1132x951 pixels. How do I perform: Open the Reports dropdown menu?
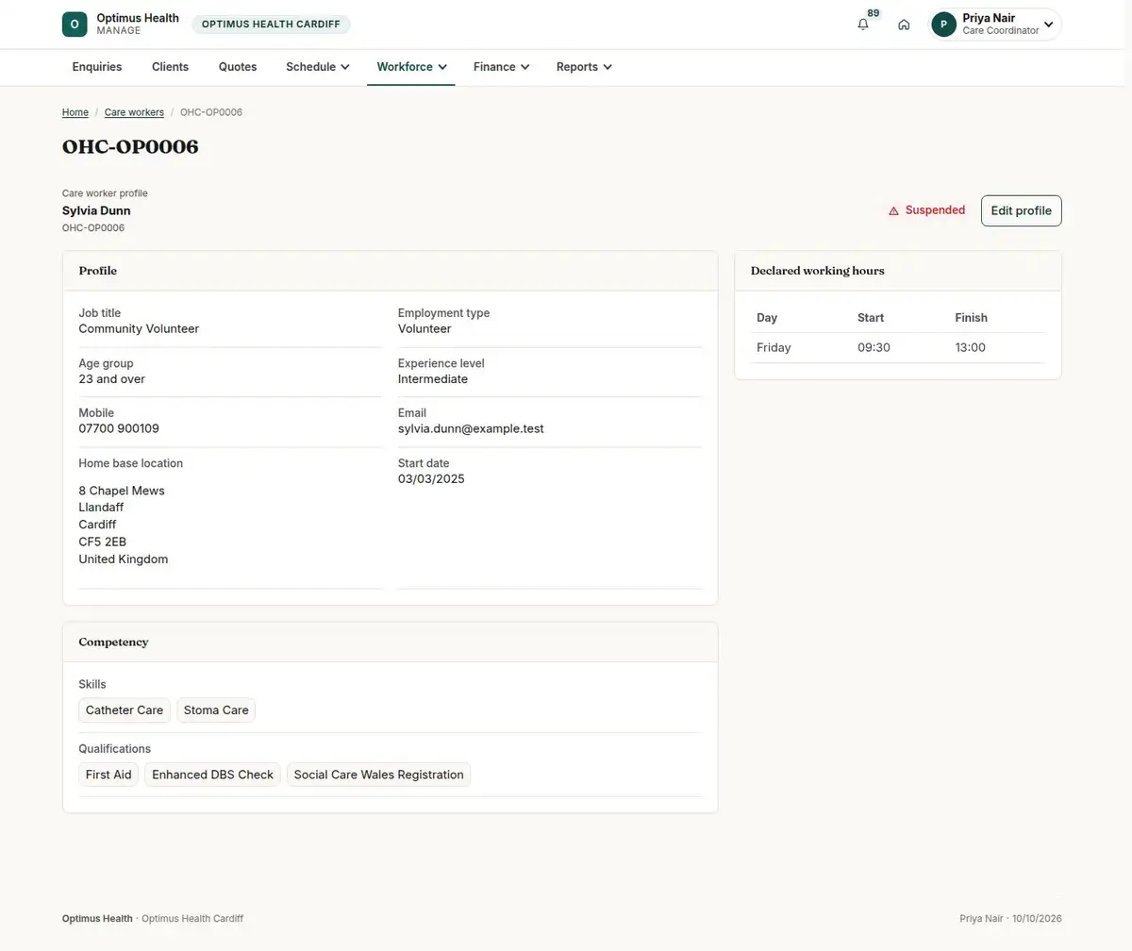[584, 67]
